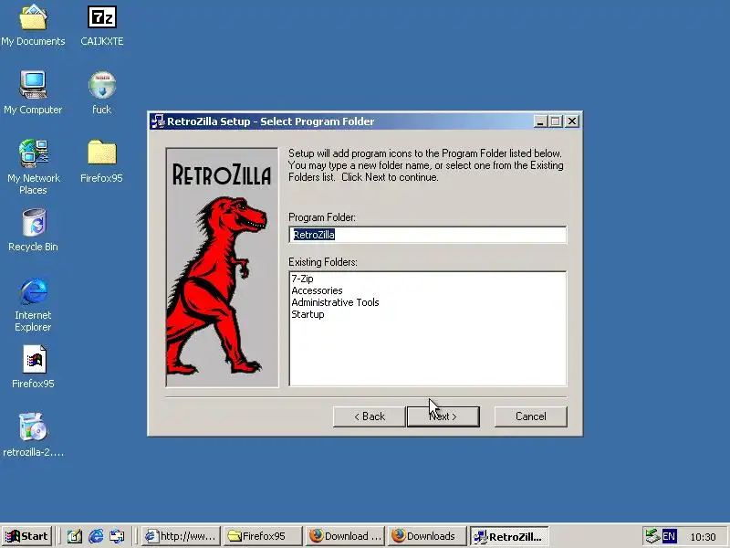
Task: Click the EN language indicator
Action: point(669,536)
